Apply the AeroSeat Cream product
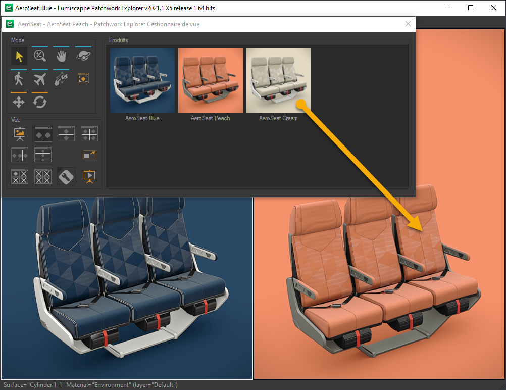 pyautogui.click(x=278, y=81)
